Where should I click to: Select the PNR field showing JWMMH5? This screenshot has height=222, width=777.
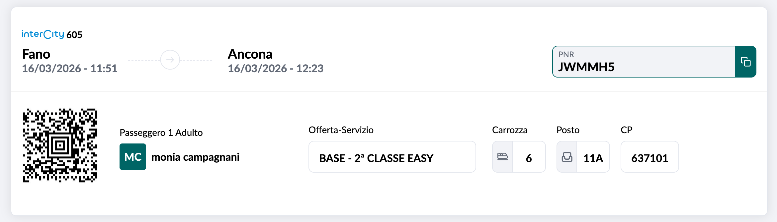(644, 62)
